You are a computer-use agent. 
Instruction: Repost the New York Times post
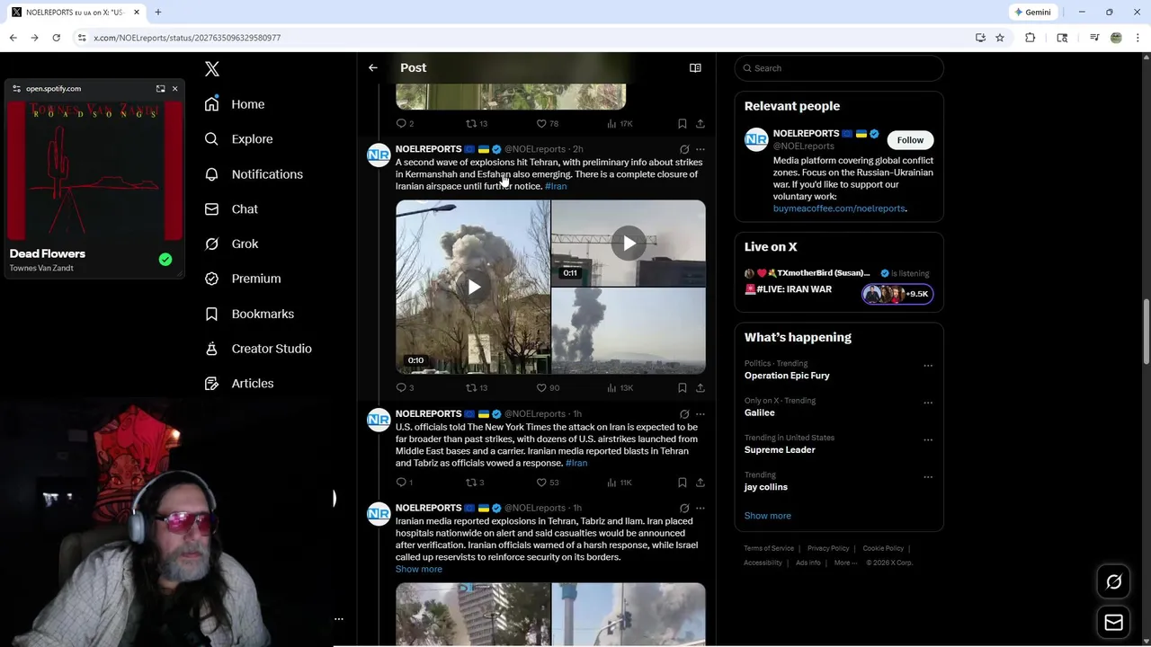click(x=475, y=483)
